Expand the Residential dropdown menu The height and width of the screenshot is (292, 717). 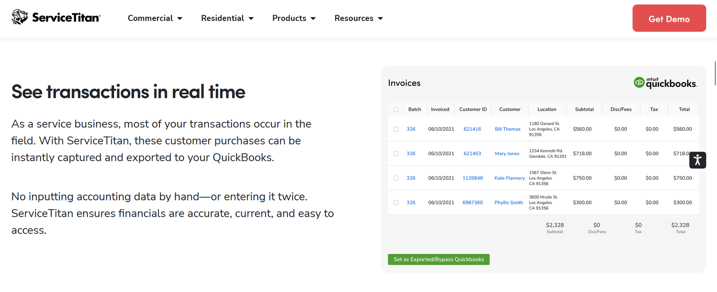(227, 18)
